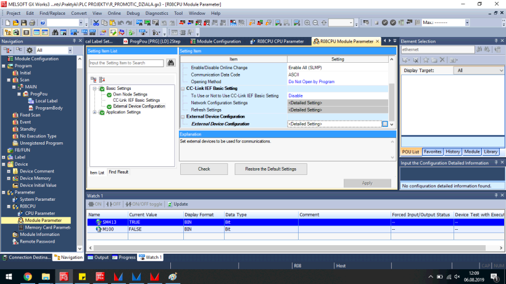Open Chrome from the Windows taskbar
The image size is (506, 284).
28,277
